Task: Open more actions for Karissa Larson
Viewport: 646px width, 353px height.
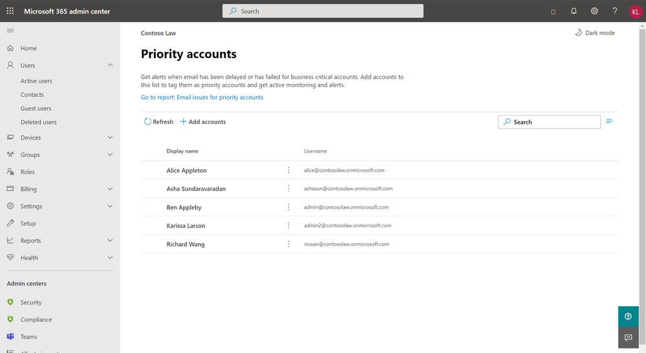Action: click(x=288, y=225)
